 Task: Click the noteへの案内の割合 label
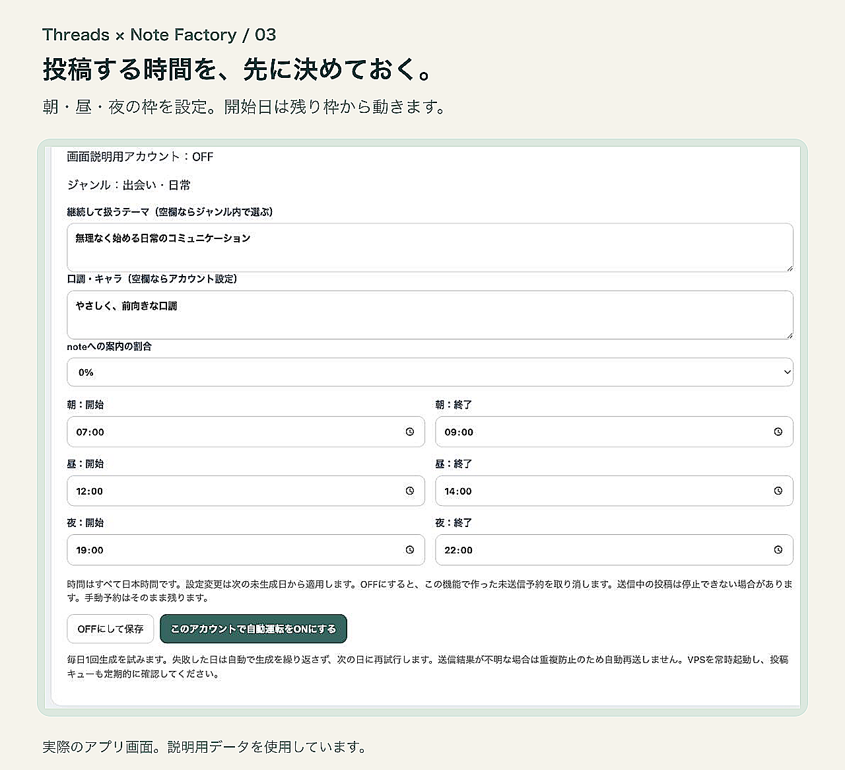pos(109,346)
